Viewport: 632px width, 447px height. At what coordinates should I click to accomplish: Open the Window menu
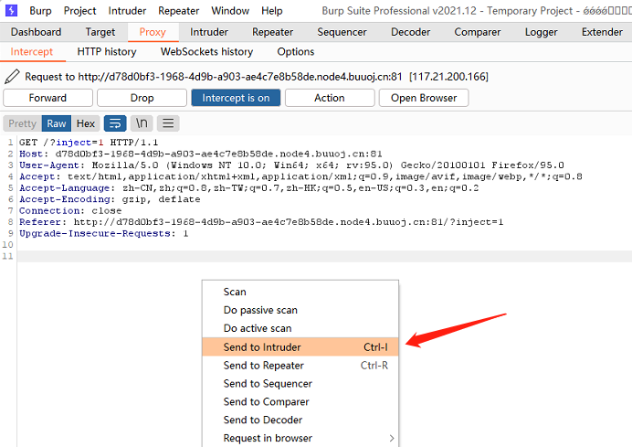pos(230,10)
